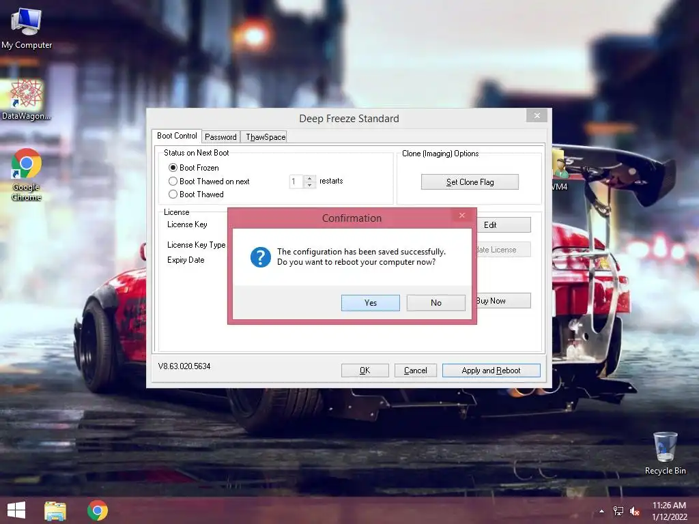Click the Expiry Date label
This screenshot has width=699, height=524.
click(x=186, y=260)
